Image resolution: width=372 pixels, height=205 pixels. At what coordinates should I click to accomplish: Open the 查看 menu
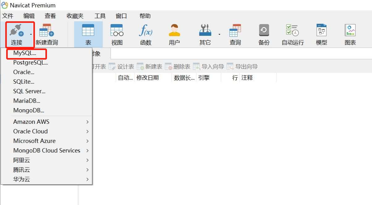pos(50,16)
